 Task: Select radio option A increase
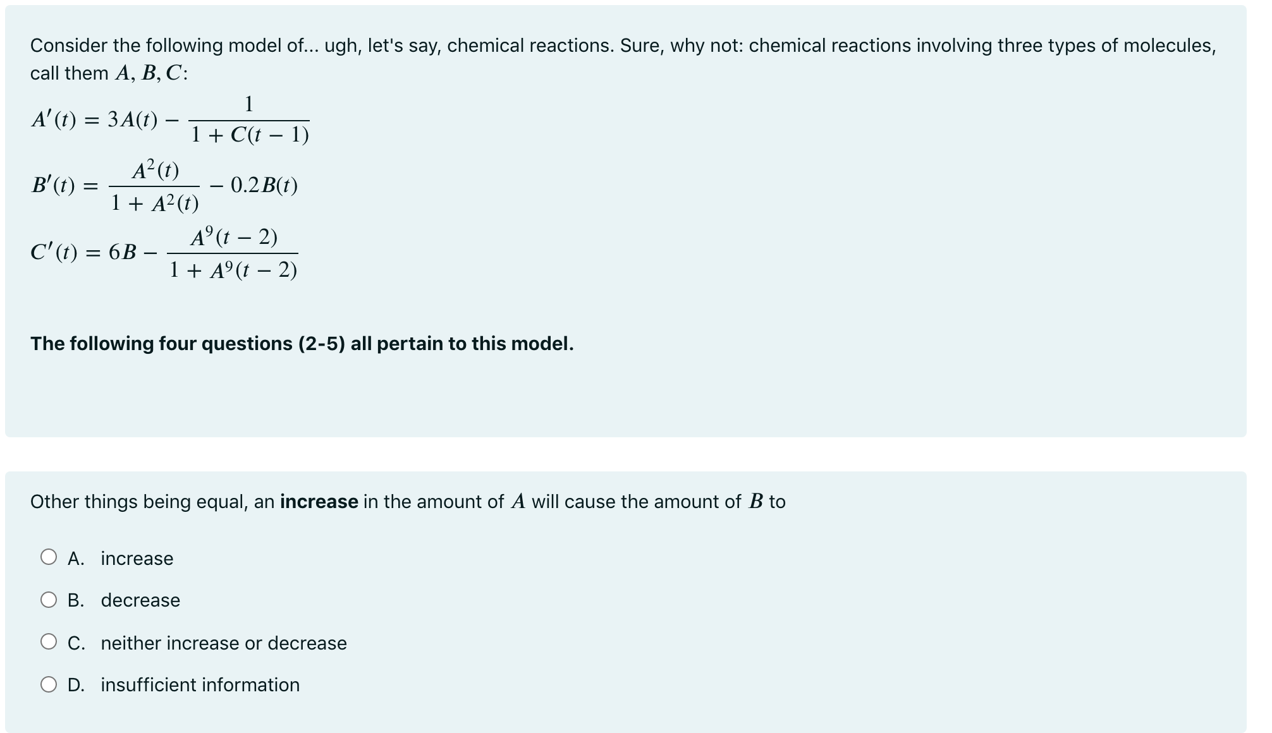(48, 557)
